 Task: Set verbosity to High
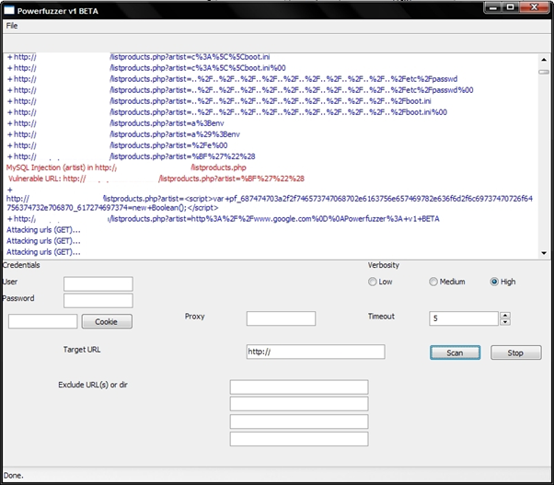point(495,282)
